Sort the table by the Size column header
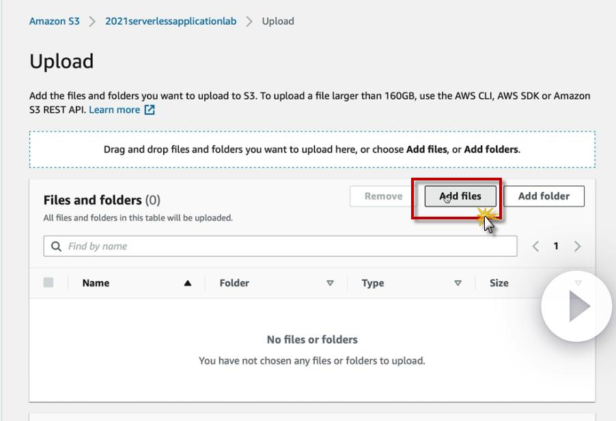Screen dimensions: 616x421 tap(499, 283)
